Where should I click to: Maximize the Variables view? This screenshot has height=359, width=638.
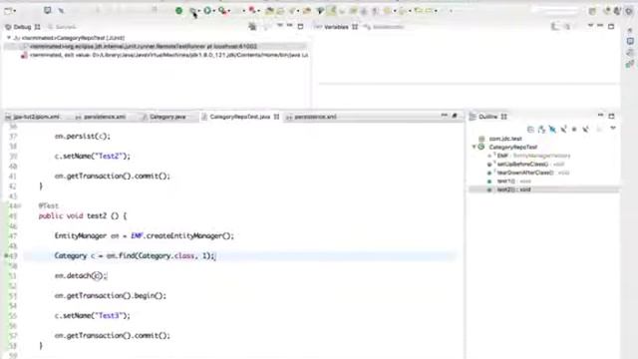[611, 27]
